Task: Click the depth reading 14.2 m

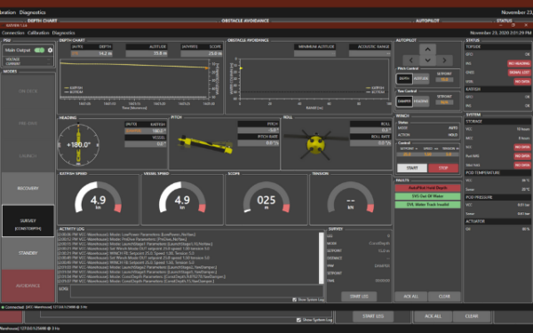Action: coord(91,53)
